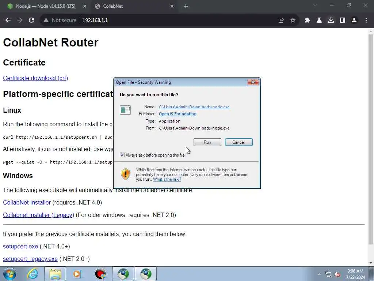Close the Open File Security Warning dialog

click(x=253, y=82)
